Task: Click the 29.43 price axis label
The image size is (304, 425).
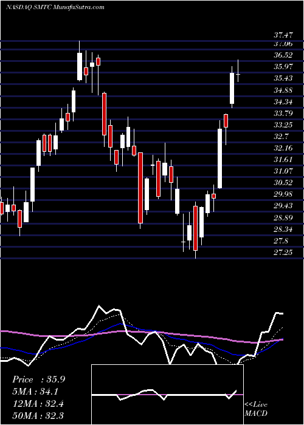Action: coord(283,206)
